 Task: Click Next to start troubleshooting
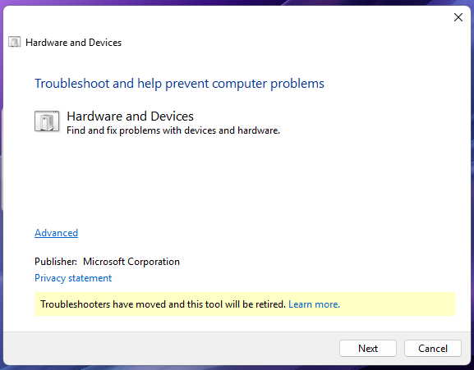click(368, 349)
